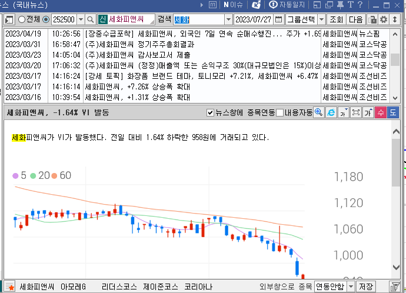This screenshot has height=293, width=406.
Task: Decrease font size with 가 down icon
Action: coord(344,113)
